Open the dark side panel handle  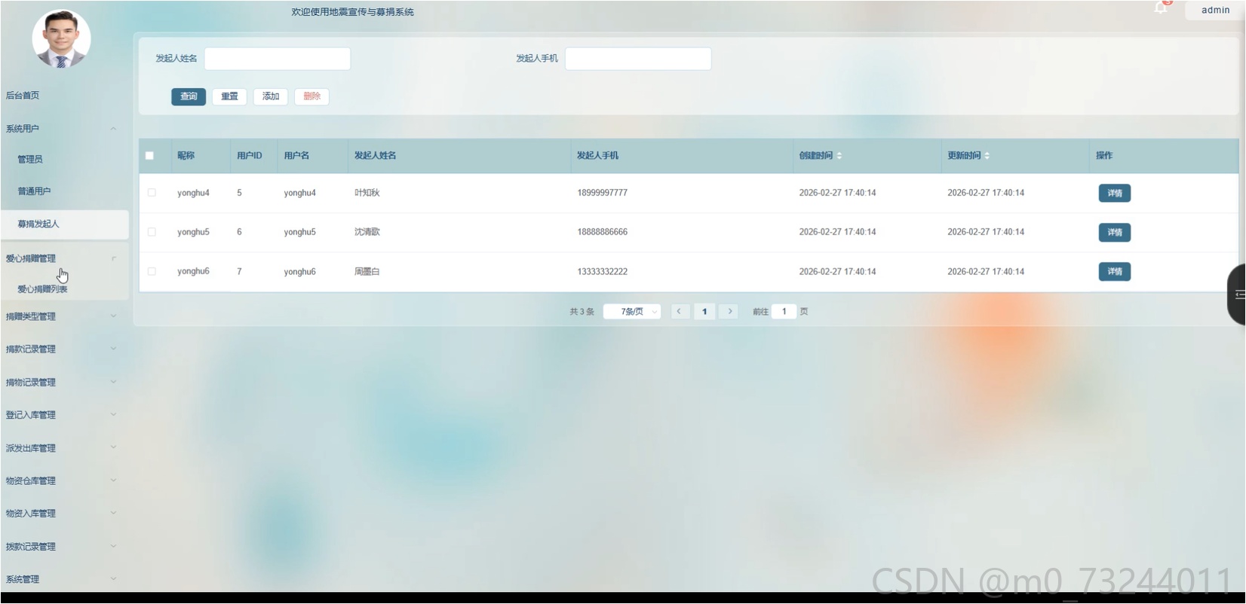point(1237,294)
